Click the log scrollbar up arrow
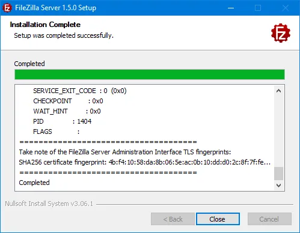The width and height of the screenshot is (300, 233). [278, 91]
